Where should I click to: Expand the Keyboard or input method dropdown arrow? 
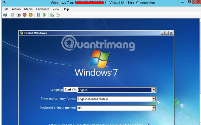(x=153, y=108)
